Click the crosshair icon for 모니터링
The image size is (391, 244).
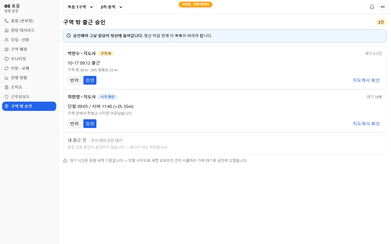7,59
